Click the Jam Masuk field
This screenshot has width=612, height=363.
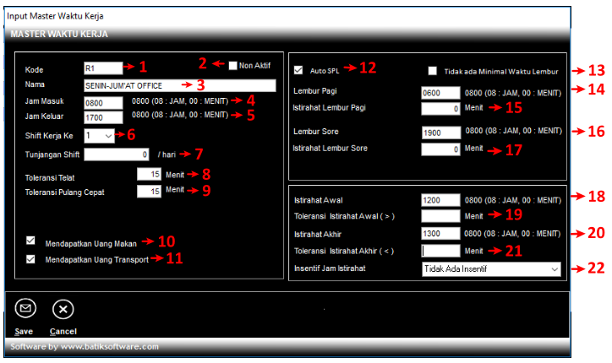104,102
